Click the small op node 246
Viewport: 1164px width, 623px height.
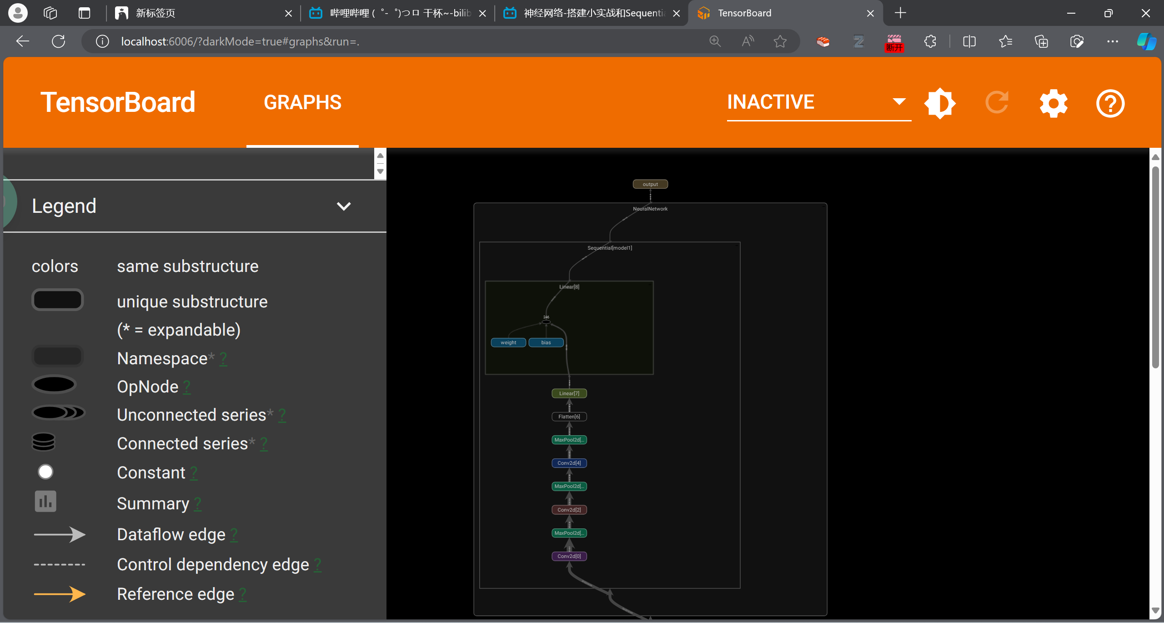[546, 322]
